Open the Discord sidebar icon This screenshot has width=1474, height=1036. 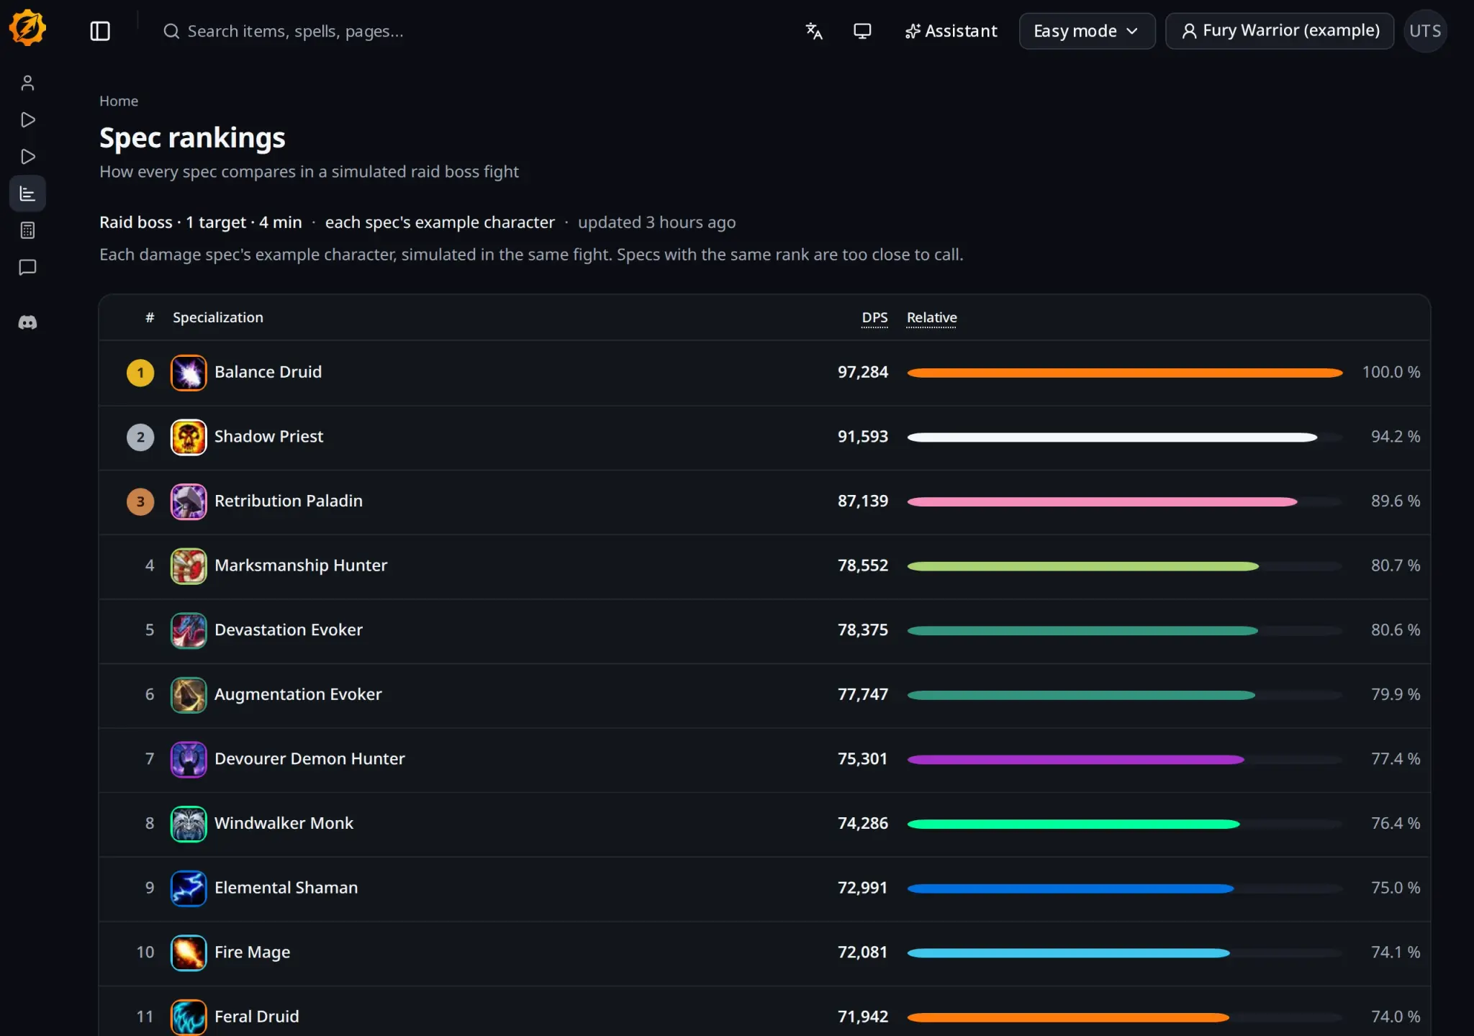tap(27, 322)
